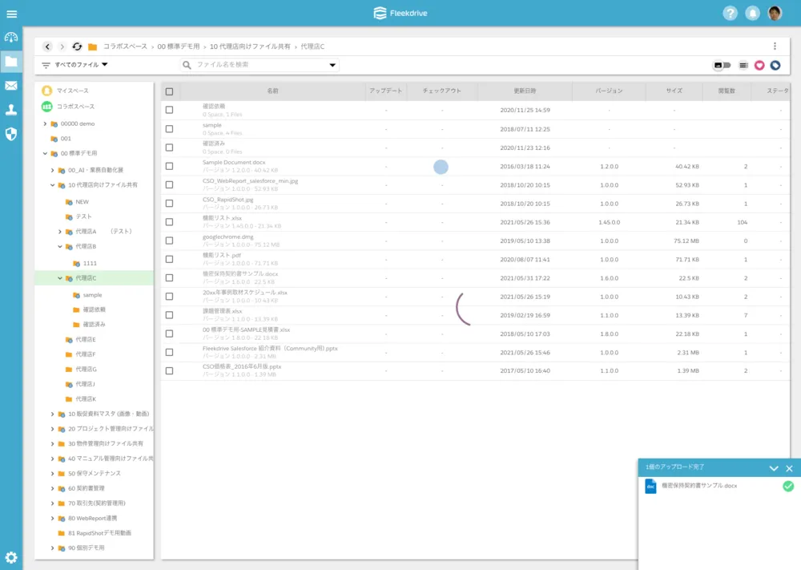801x570 pixels.
Task: Open the help question mark icon
Action: tap(730, 13)
